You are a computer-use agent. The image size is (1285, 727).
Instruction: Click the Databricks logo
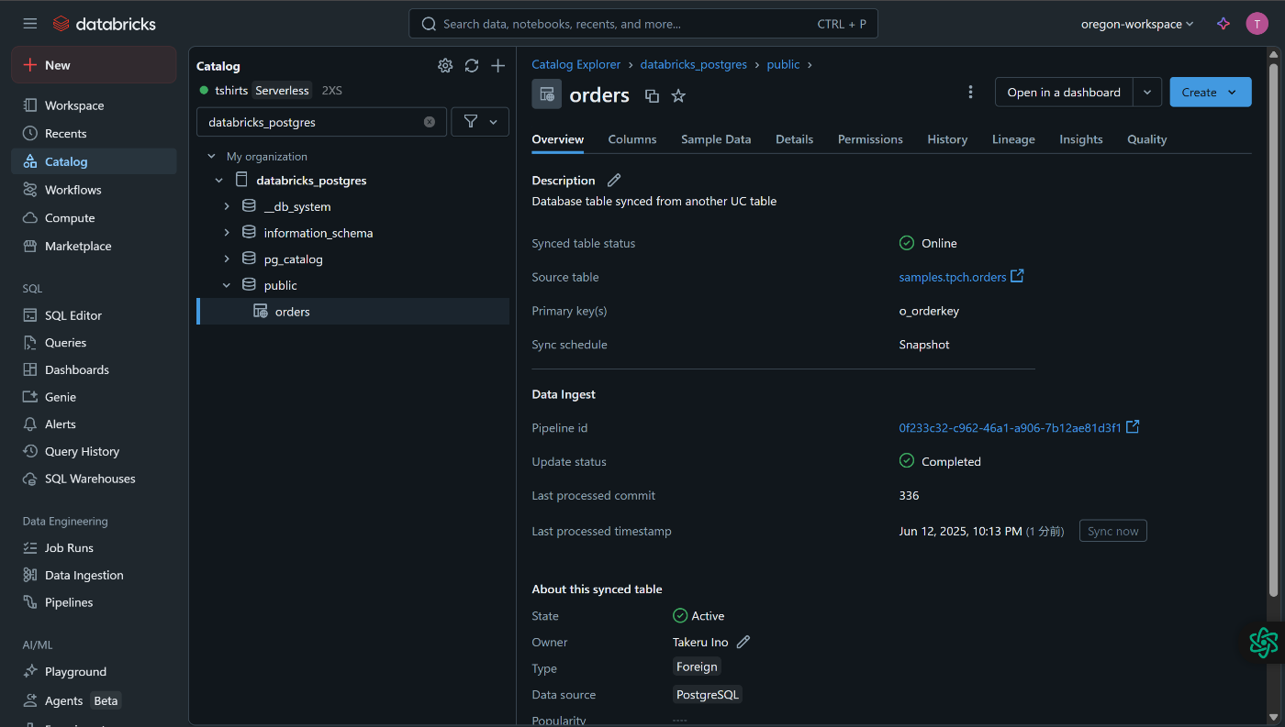click(x=105, y=24)
